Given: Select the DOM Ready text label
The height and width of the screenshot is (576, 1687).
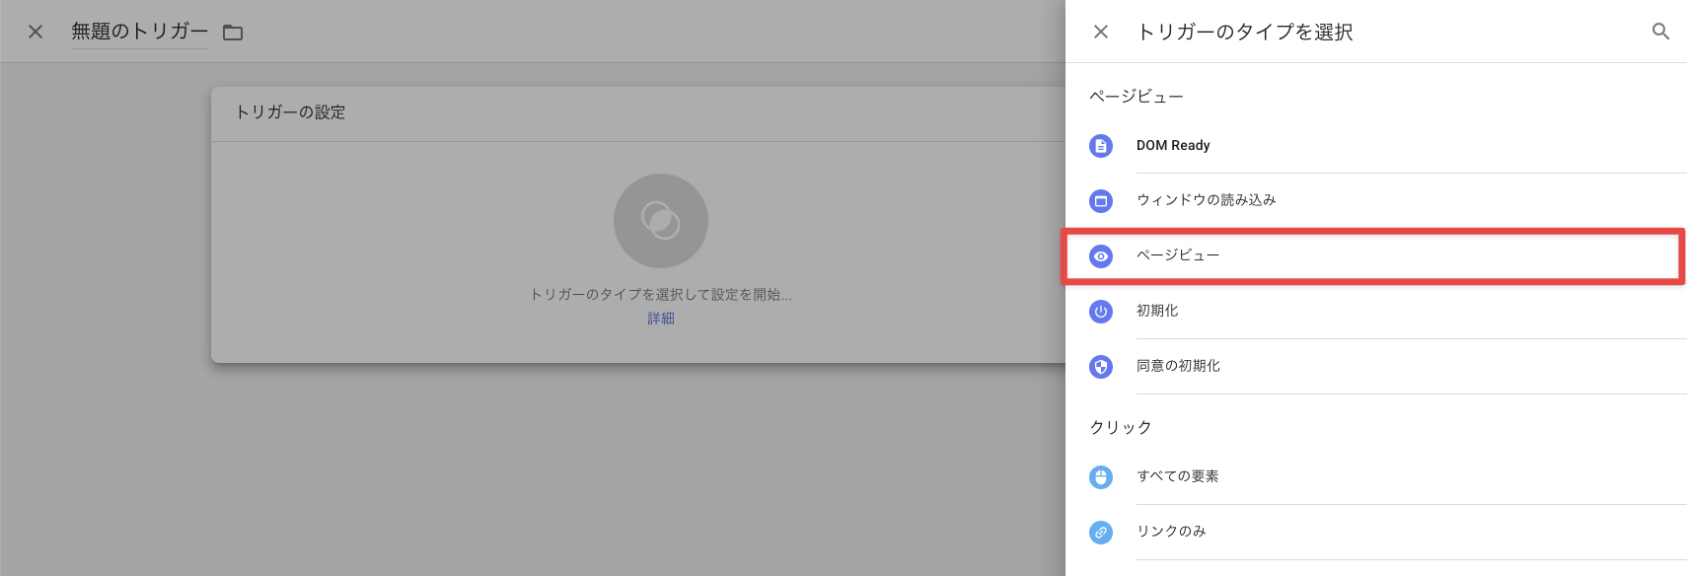Looking at the screenshot, I should coord(1172,145).
